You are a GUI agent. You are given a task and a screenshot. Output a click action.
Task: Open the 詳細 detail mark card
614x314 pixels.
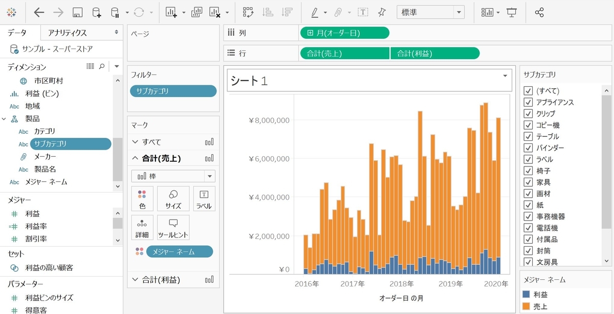click(x=142, y=227)
